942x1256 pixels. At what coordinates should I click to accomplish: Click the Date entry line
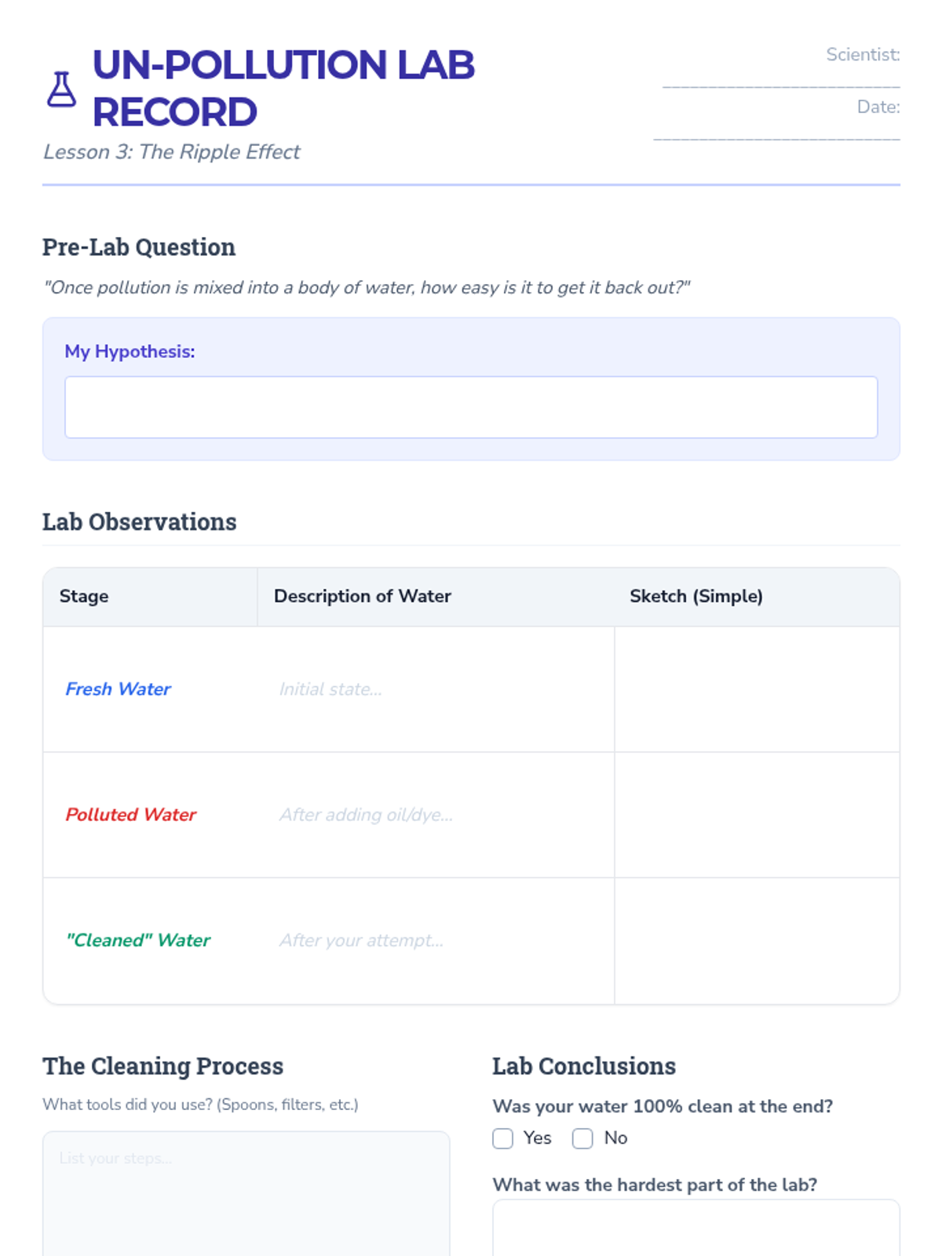[777, 130]
